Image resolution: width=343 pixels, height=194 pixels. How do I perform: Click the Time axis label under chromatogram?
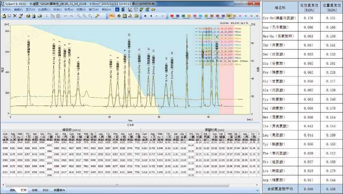130,121
